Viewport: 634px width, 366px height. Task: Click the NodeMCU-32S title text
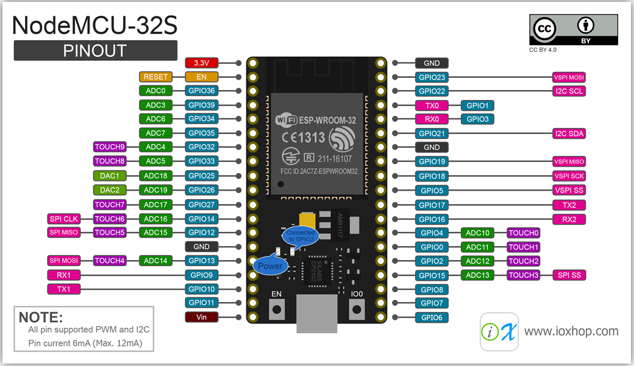[x=94, y=25]
